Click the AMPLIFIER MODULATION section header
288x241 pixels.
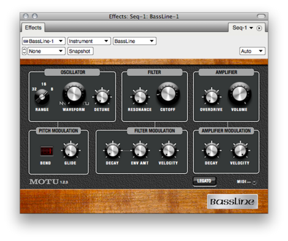point(226,131)
